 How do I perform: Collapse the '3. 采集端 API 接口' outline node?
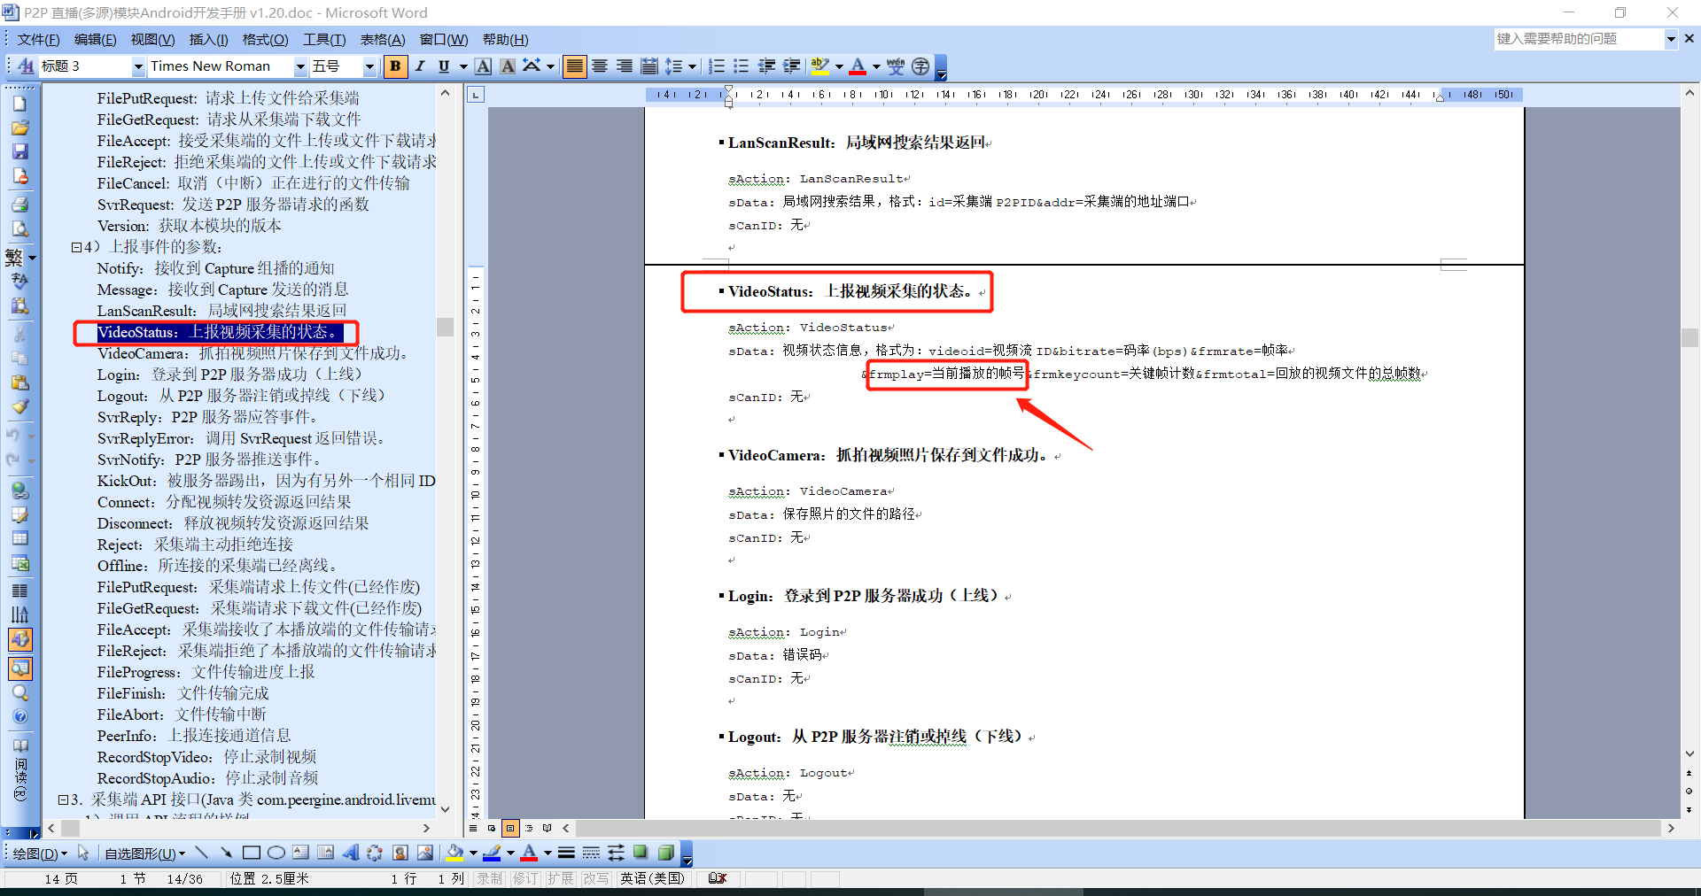63,799
